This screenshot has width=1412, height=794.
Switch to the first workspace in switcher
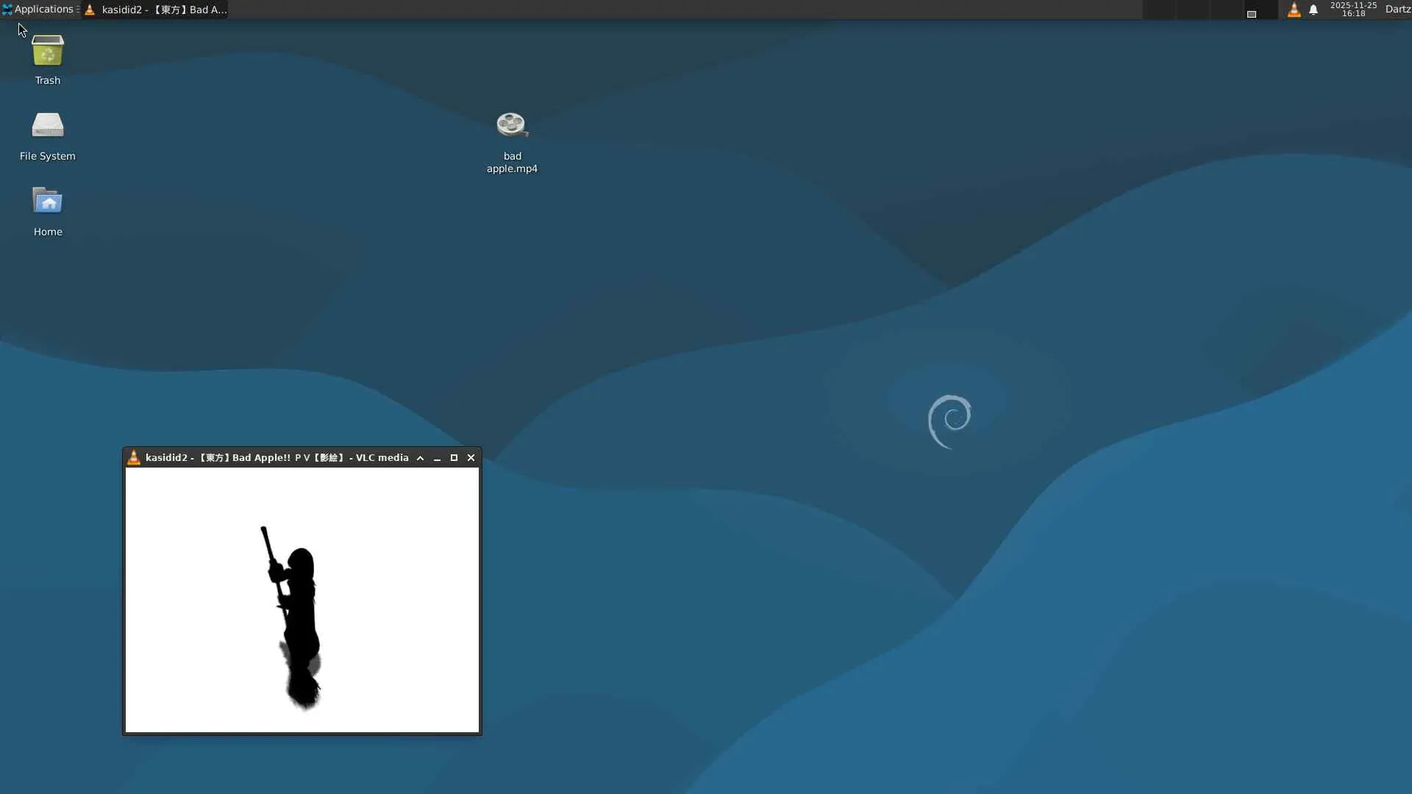point(1158,10)
